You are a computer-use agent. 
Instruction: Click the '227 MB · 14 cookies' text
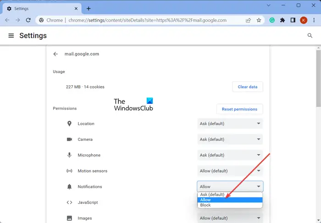pyautogui.click(x=85, y=87)
